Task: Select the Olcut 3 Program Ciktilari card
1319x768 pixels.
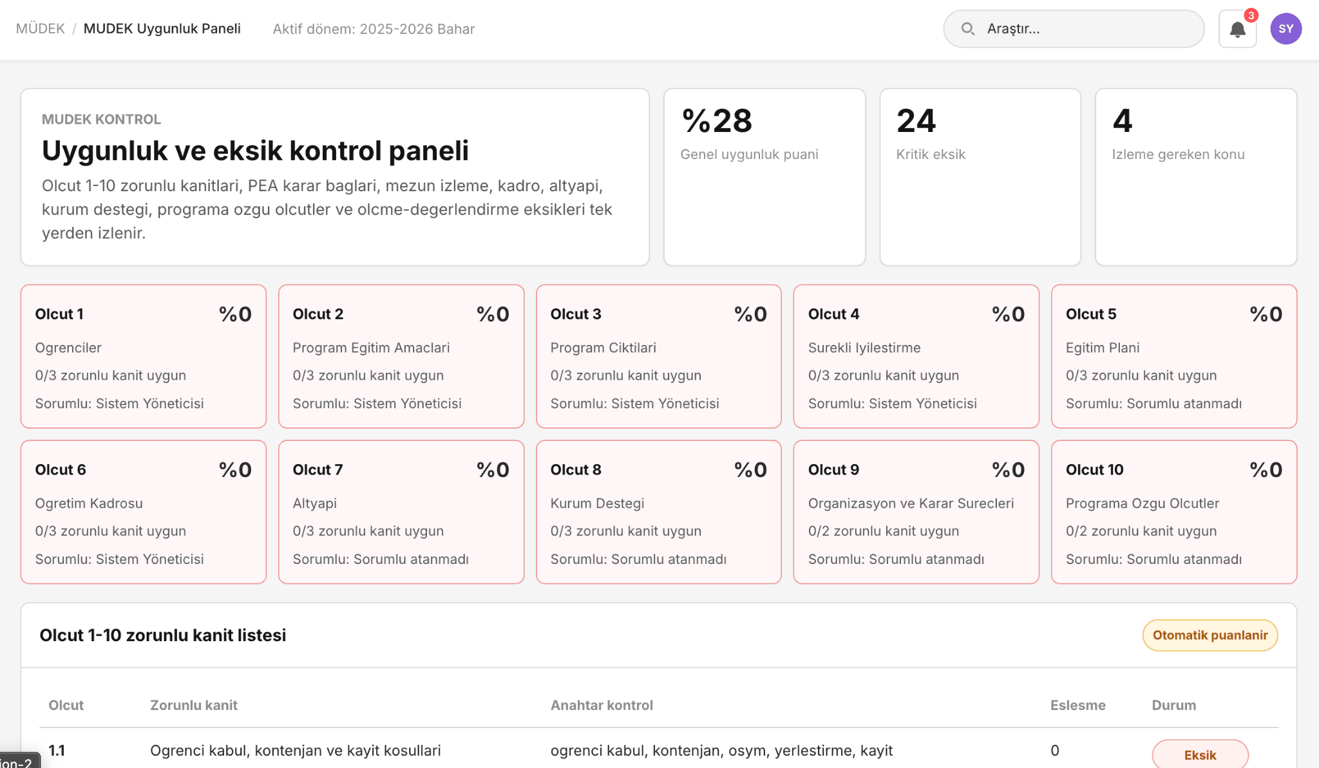Action: tap(658, 356)
